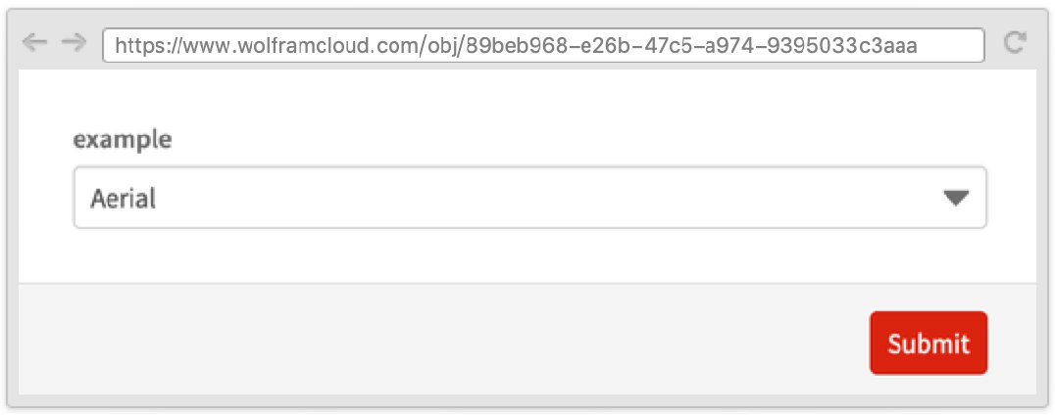The width and height of the screenshot is (1055, 417).
Task: Go forward using the right arrow icon
Action: 74,43
